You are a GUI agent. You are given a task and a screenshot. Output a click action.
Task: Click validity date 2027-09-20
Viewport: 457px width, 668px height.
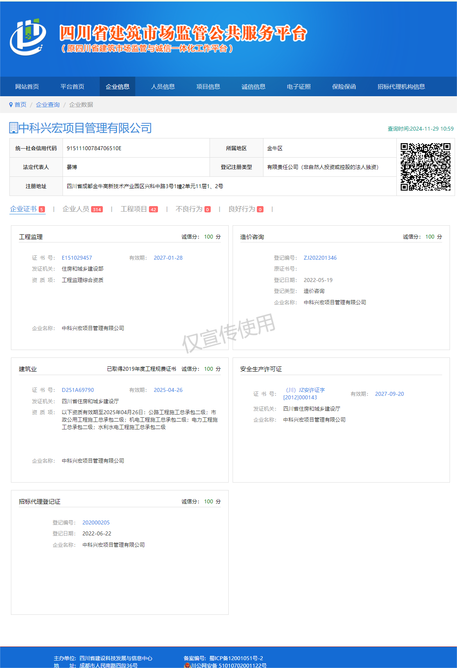tap(389, 394)
